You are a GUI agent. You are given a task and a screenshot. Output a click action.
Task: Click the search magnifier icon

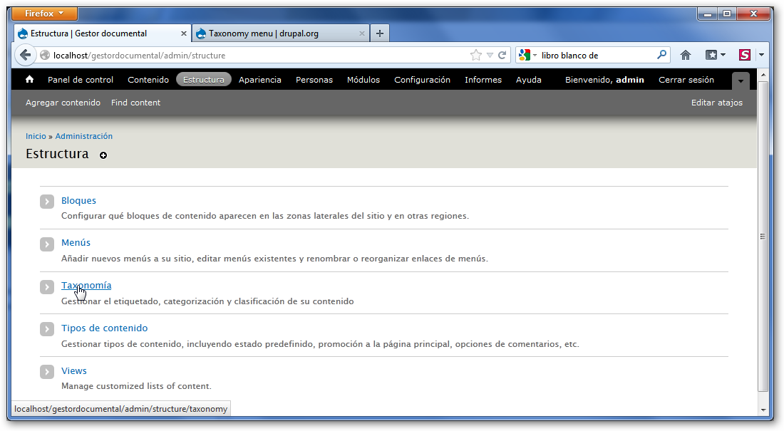tap(662, 55)
